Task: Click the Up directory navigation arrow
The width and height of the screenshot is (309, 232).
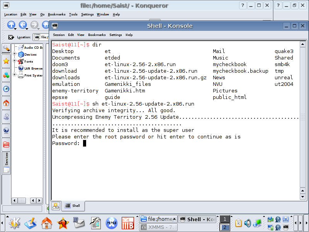Action: (x=11, y=25)
